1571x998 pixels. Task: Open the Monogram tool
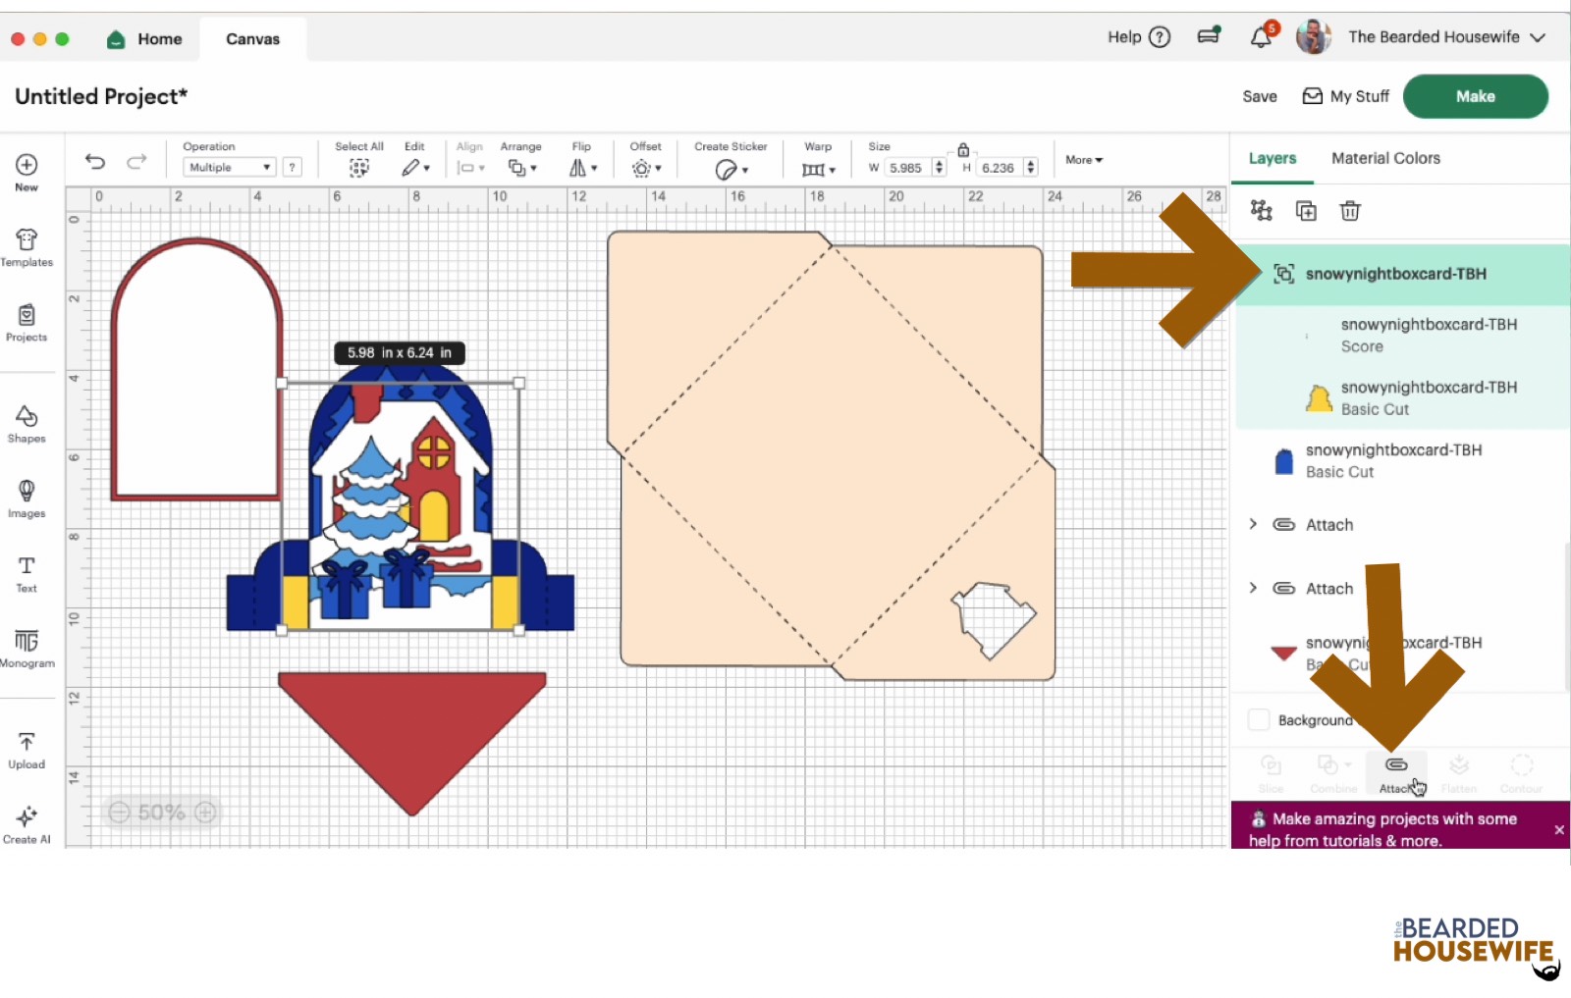[27, 649]
